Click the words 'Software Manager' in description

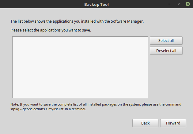(128, 21)
